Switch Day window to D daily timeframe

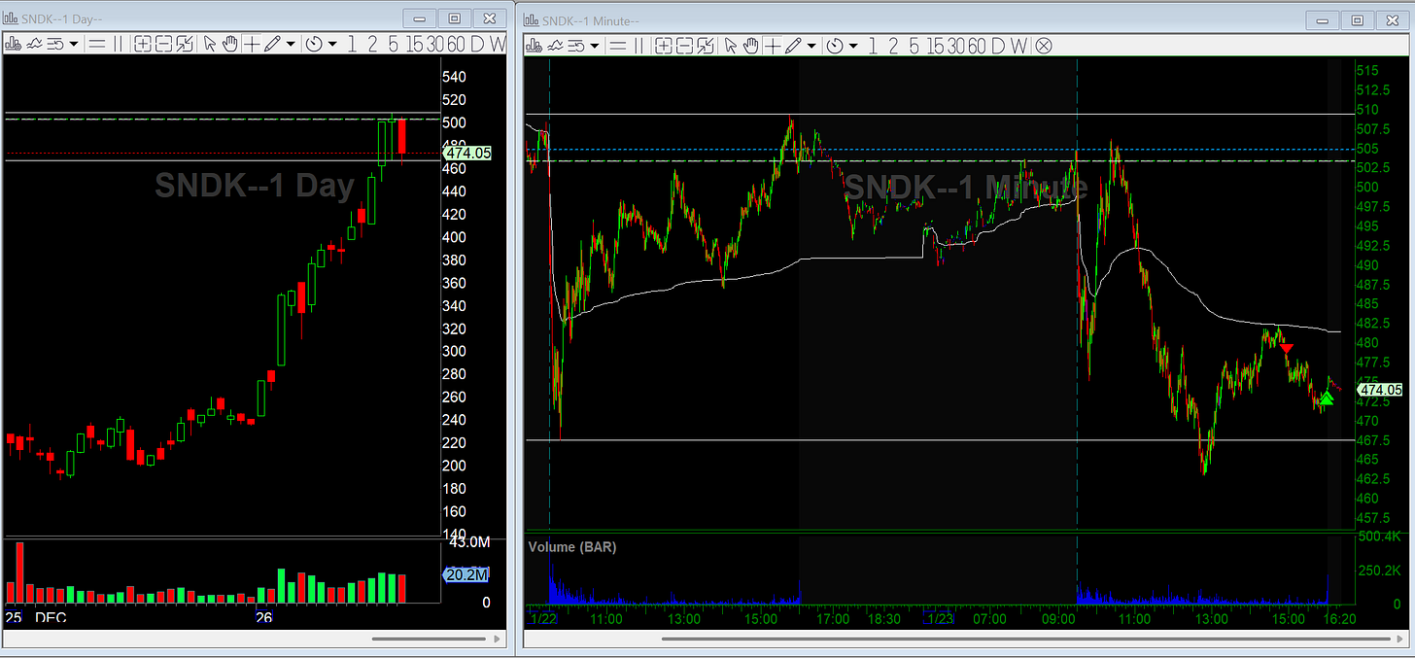pyautogui.click(x=477, y=44)
